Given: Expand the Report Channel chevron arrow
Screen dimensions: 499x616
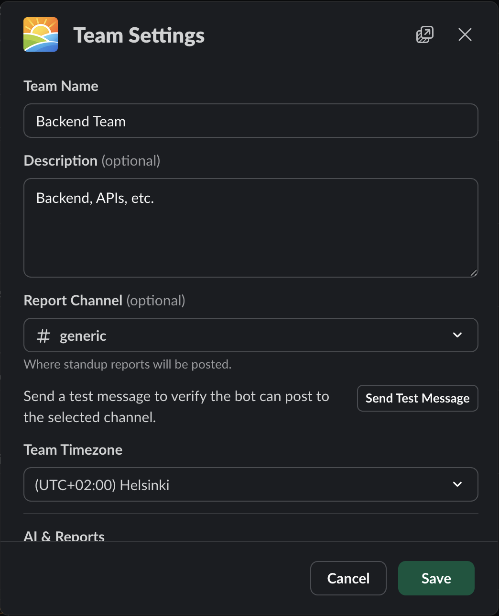Looking at the screenshot, I should (x=457, y=335).
